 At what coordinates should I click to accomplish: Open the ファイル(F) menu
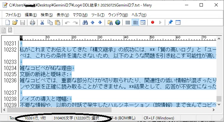(13, 15)
